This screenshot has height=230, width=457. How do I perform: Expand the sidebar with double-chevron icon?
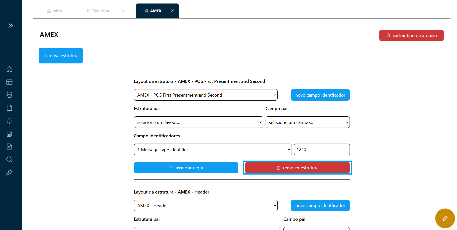pos(10,25)
